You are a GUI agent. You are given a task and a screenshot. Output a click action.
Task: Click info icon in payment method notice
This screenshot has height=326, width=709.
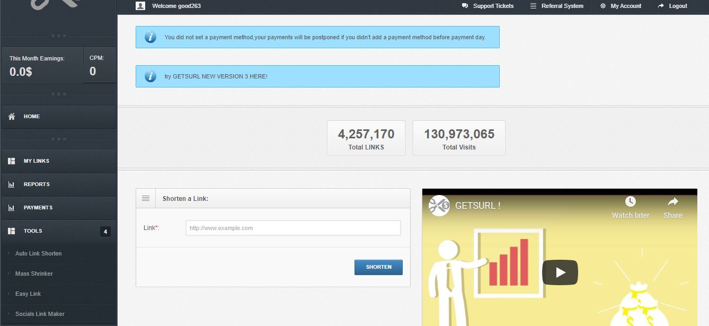(x=150, y=37)
